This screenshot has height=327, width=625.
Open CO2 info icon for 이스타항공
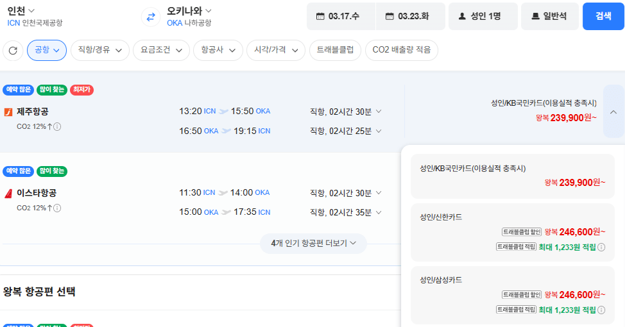57,208
